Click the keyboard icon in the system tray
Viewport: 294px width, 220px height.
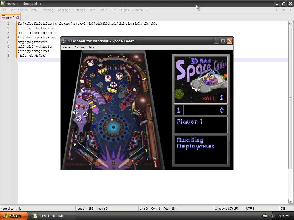pos(264,216)
